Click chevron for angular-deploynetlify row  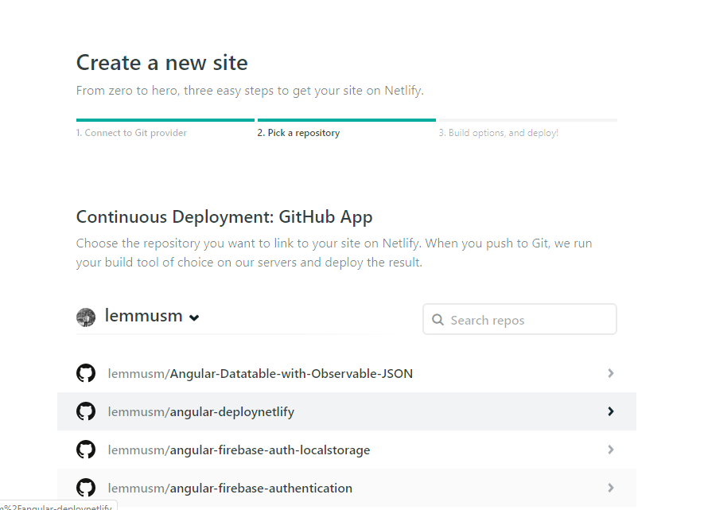[x=610, y=411]
